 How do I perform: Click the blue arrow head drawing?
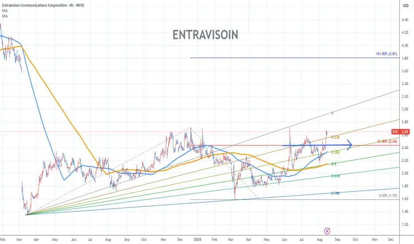[349, 145]
